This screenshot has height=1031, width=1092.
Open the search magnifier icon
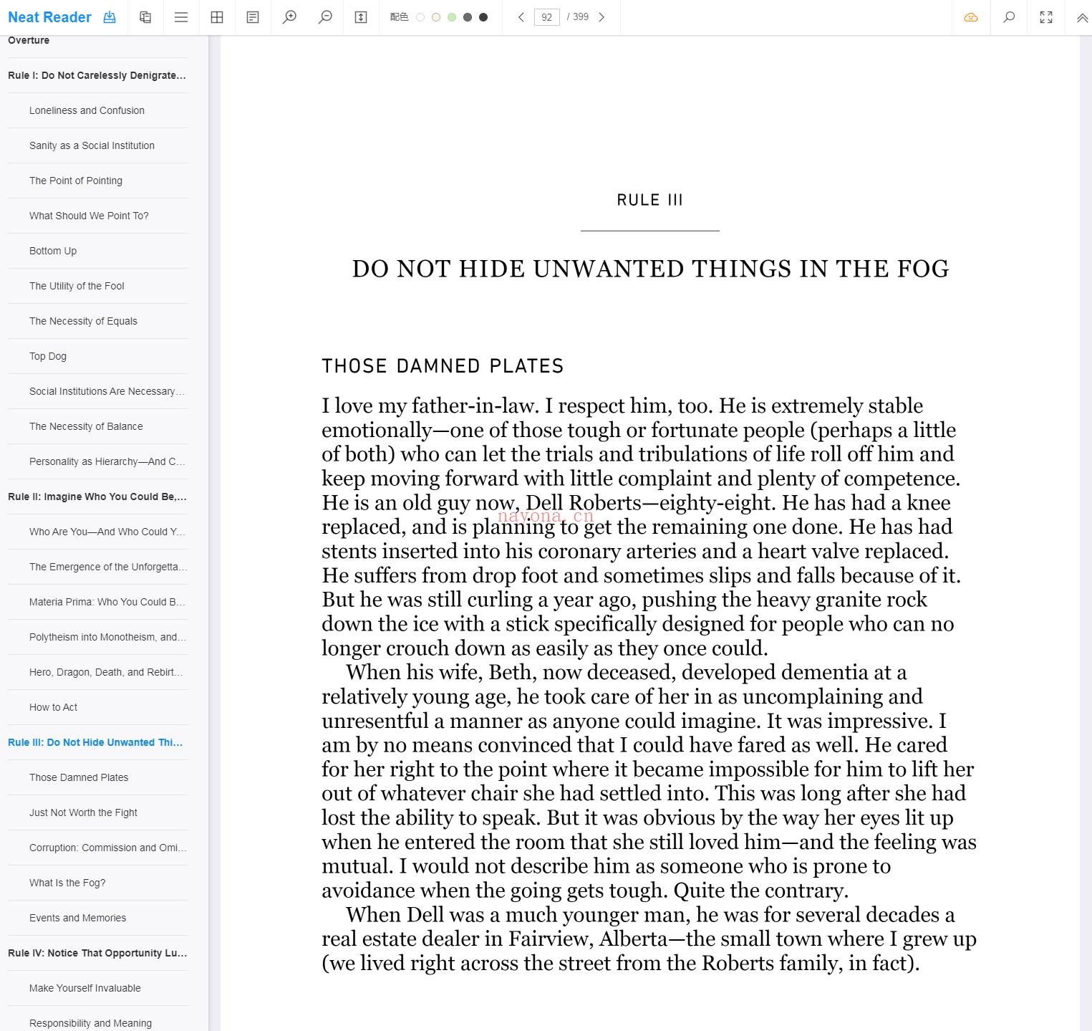[1009, 17]
